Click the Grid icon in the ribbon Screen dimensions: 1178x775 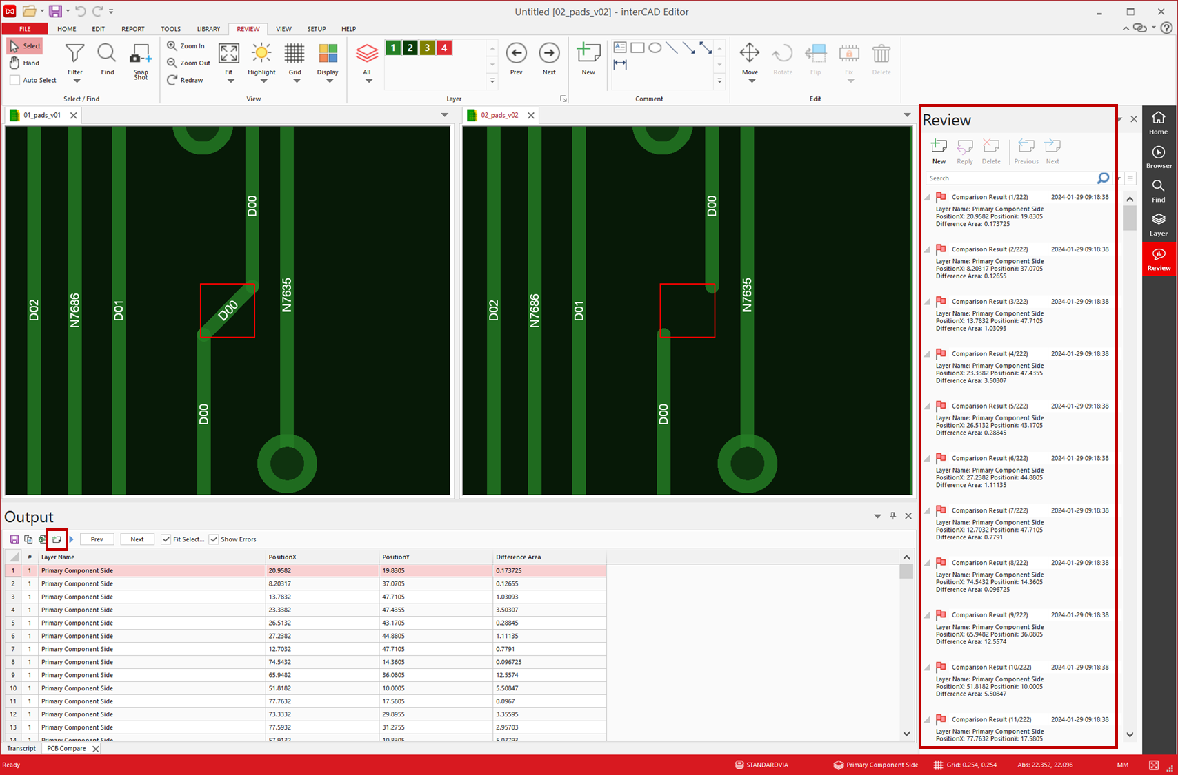(x=294, y=54)
